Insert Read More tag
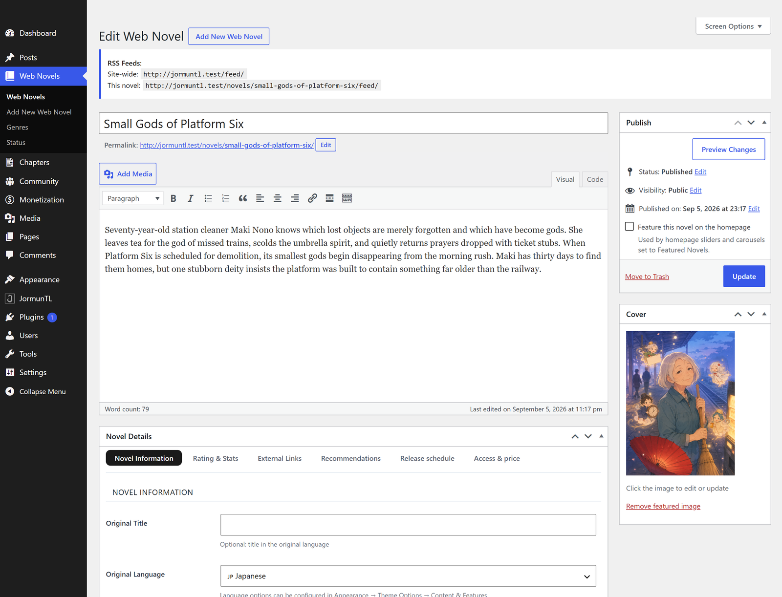Viewport: 782px width, 597px height. pyautogui.click(x=329, y=198)
